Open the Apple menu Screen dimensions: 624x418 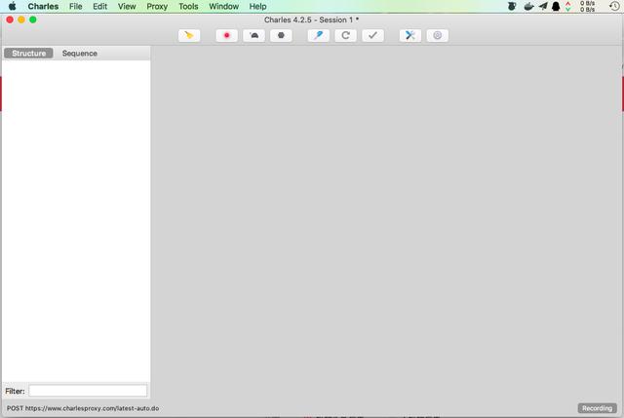tap(13, 7)
